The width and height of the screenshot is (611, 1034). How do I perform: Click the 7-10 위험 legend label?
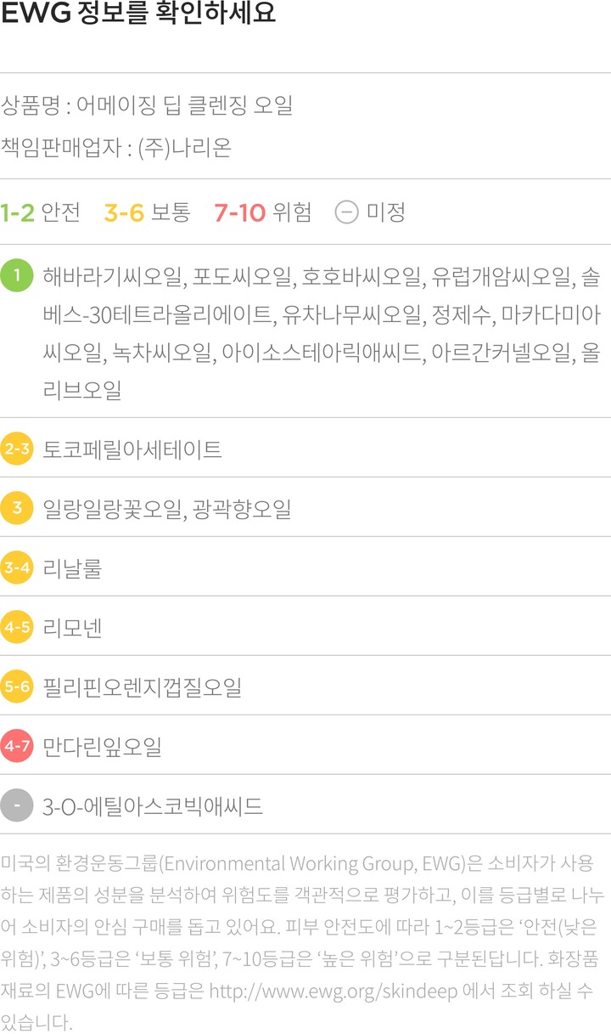[x=262, y=212]
